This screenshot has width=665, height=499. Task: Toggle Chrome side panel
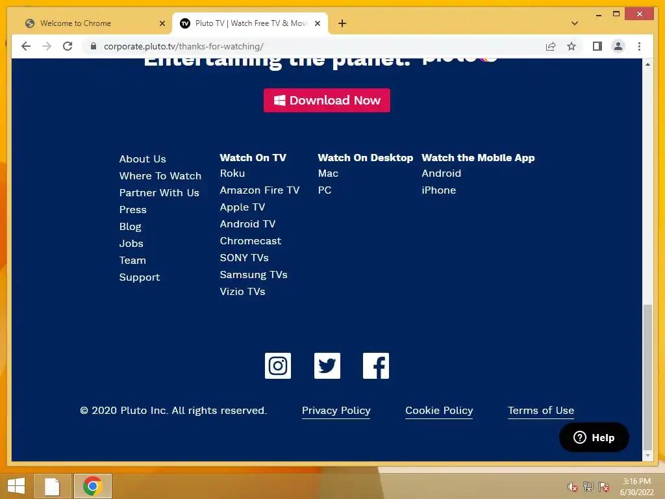tap(597, 46)
